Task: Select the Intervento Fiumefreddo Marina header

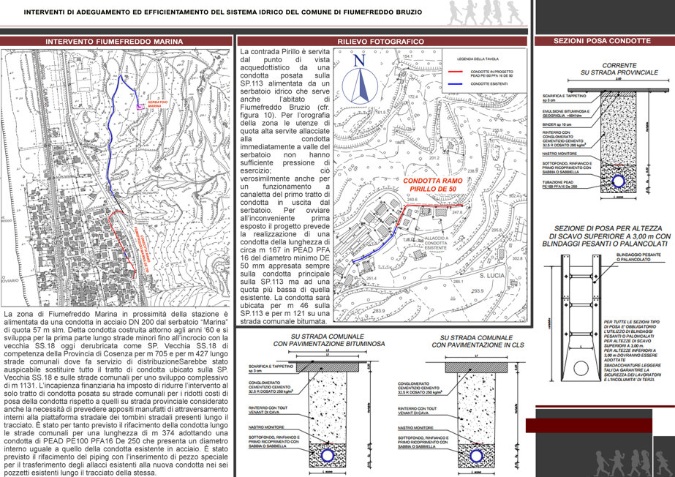Action: coord(114,41)
